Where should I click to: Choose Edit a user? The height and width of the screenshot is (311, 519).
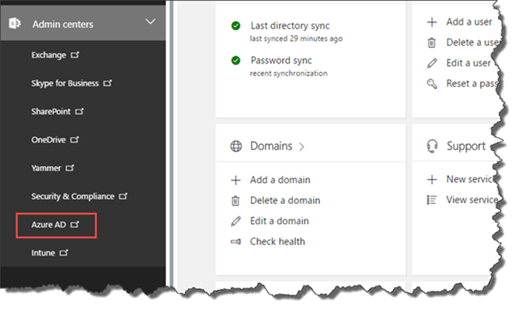pyautogui.click(x=468, y=63)
